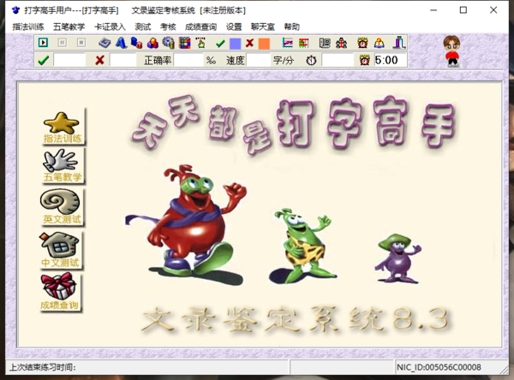Open the 卡证录入 menu

click(x=110, y=27)
